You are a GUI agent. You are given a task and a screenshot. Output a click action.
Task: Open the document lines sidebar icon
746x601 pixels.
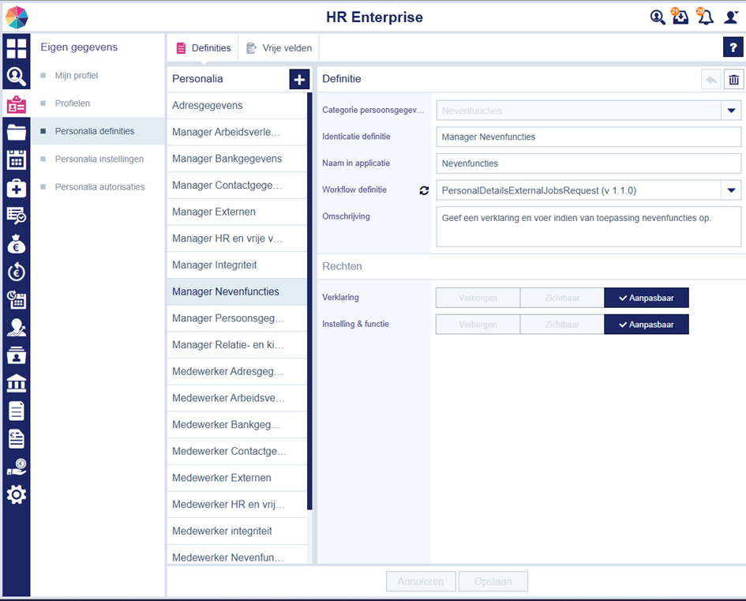[x=16, y=411]
